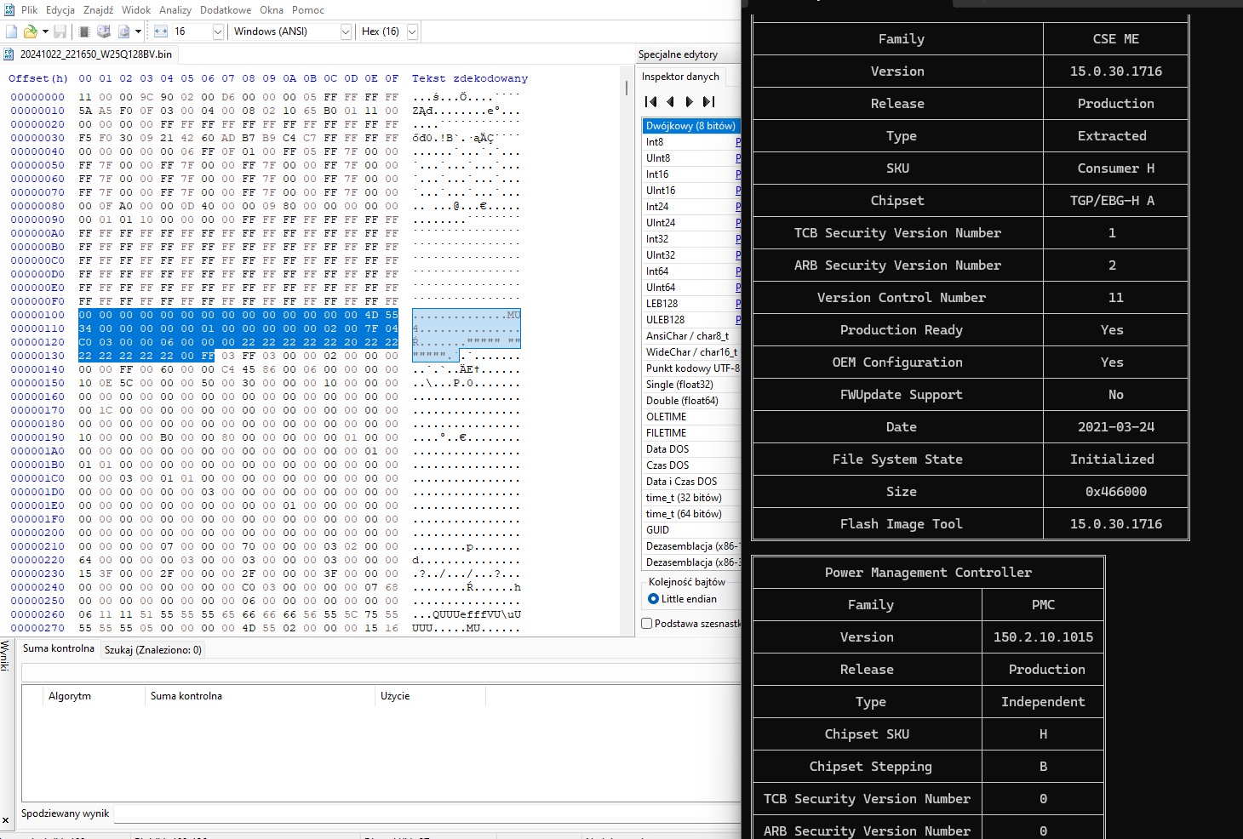Screen dimensions: 1243x839
Task: Enable the Podstawa szesnastkowa checkbox
Action: 647,624
